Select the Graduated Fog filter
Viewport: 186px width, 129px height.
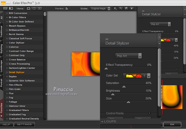(x=17, y=115)
